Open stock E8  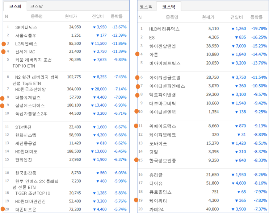pyautogui.click(x=152, y=37)
